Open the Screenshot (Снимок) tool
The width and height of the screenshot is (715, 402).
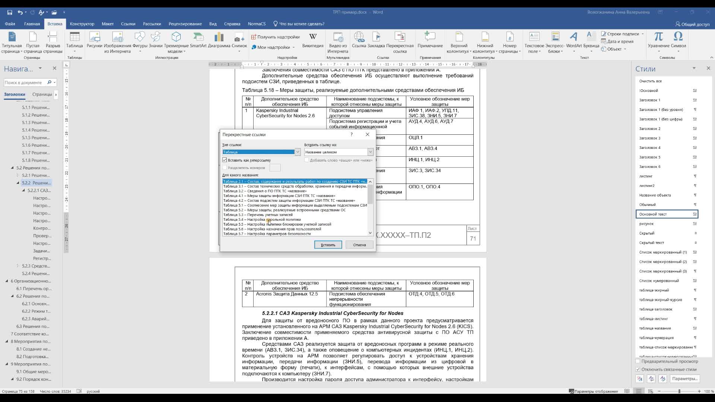pyautogui.click(x=239, y=41)
